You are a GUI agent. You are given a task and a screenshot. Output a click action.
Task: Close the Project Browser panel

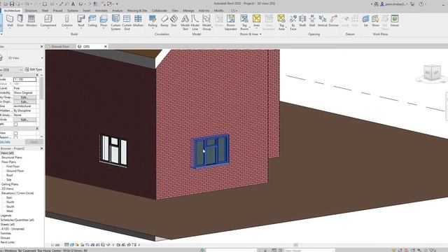tap(41, 148)
